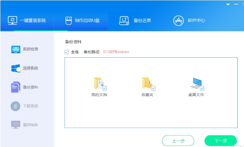Select the 备份资料 documents icon
Screen dimensions: 244x147
(15, 87)
